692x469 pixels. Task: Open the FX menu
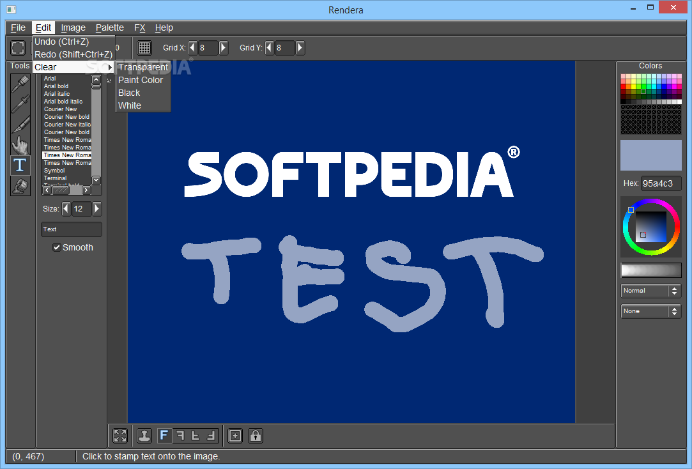[139, 28]
